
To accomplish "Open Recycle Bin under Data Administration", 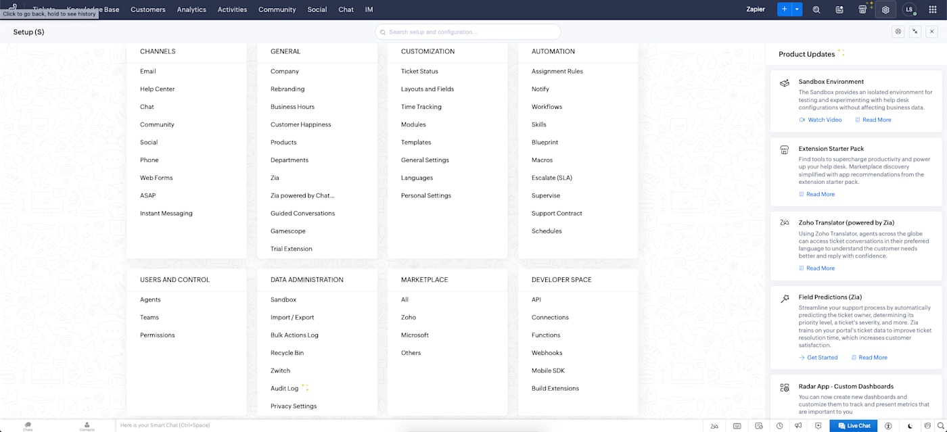I will (287, 353).
